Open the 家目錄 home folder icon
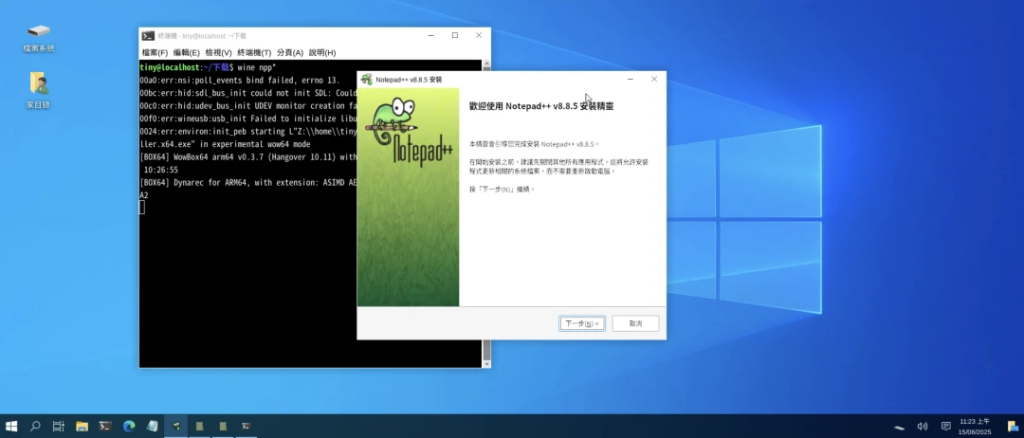 point(39,89)
